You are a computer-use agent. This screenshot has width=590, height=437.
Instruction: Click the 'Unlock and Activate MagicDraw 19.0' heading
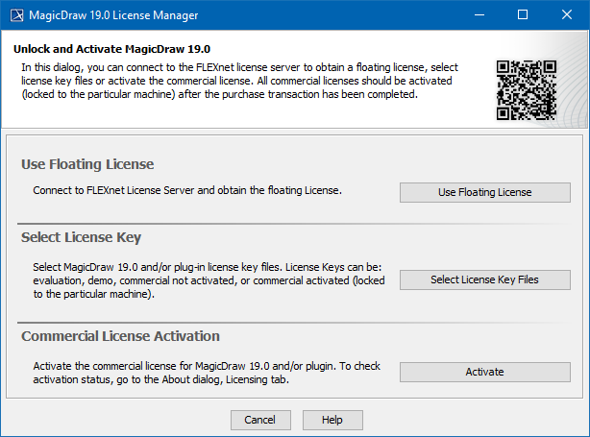pyautogui.click(x=111, y=49)
